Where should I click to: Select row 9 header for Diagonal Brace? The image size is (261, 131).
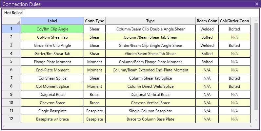click(11, 95)
